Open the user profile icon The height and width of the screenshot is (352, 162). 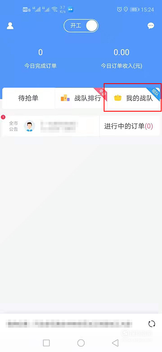pos(10,26)
